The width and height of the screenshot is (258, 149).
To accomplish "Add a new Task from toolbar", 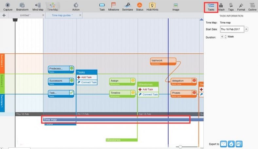I will [x=102, y=7].
